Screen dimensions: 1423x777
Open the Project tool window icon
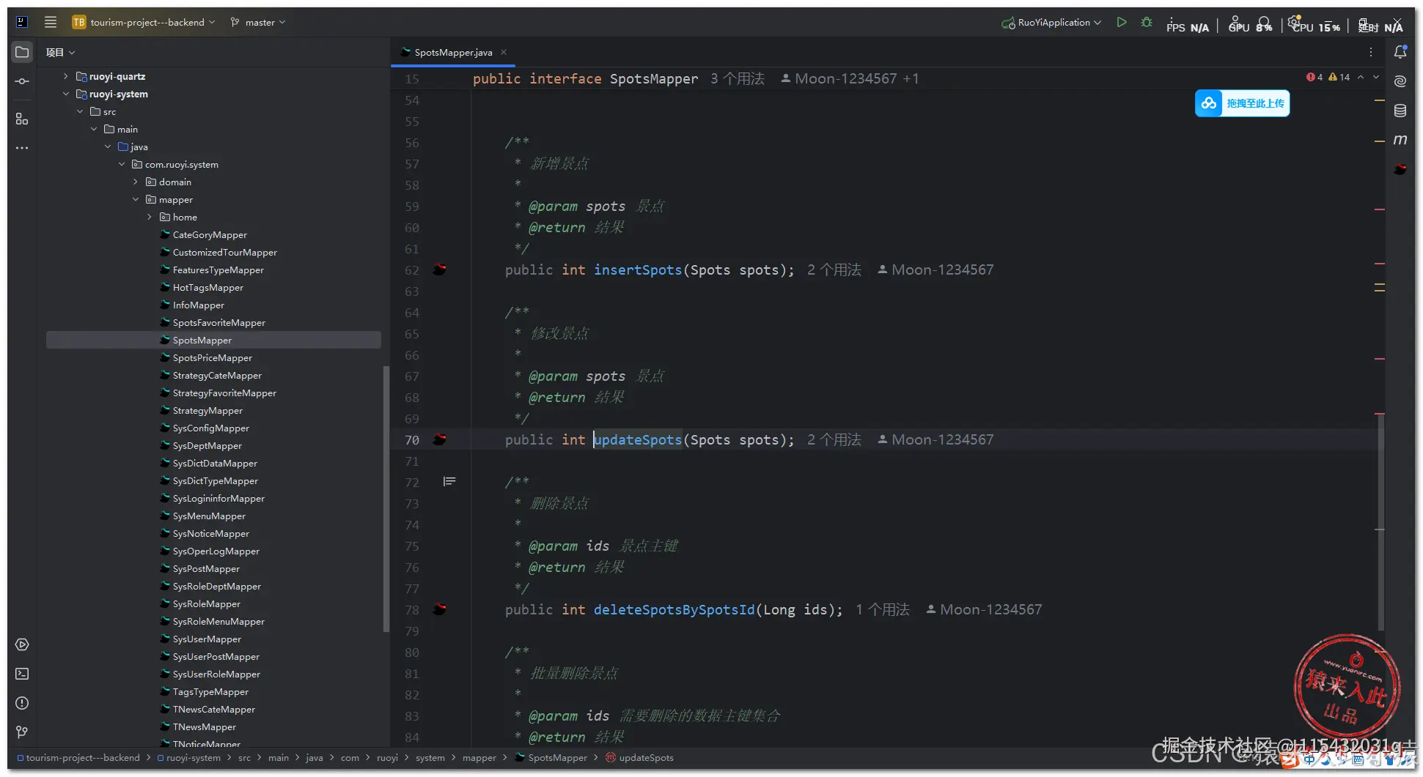pos(22,52)
